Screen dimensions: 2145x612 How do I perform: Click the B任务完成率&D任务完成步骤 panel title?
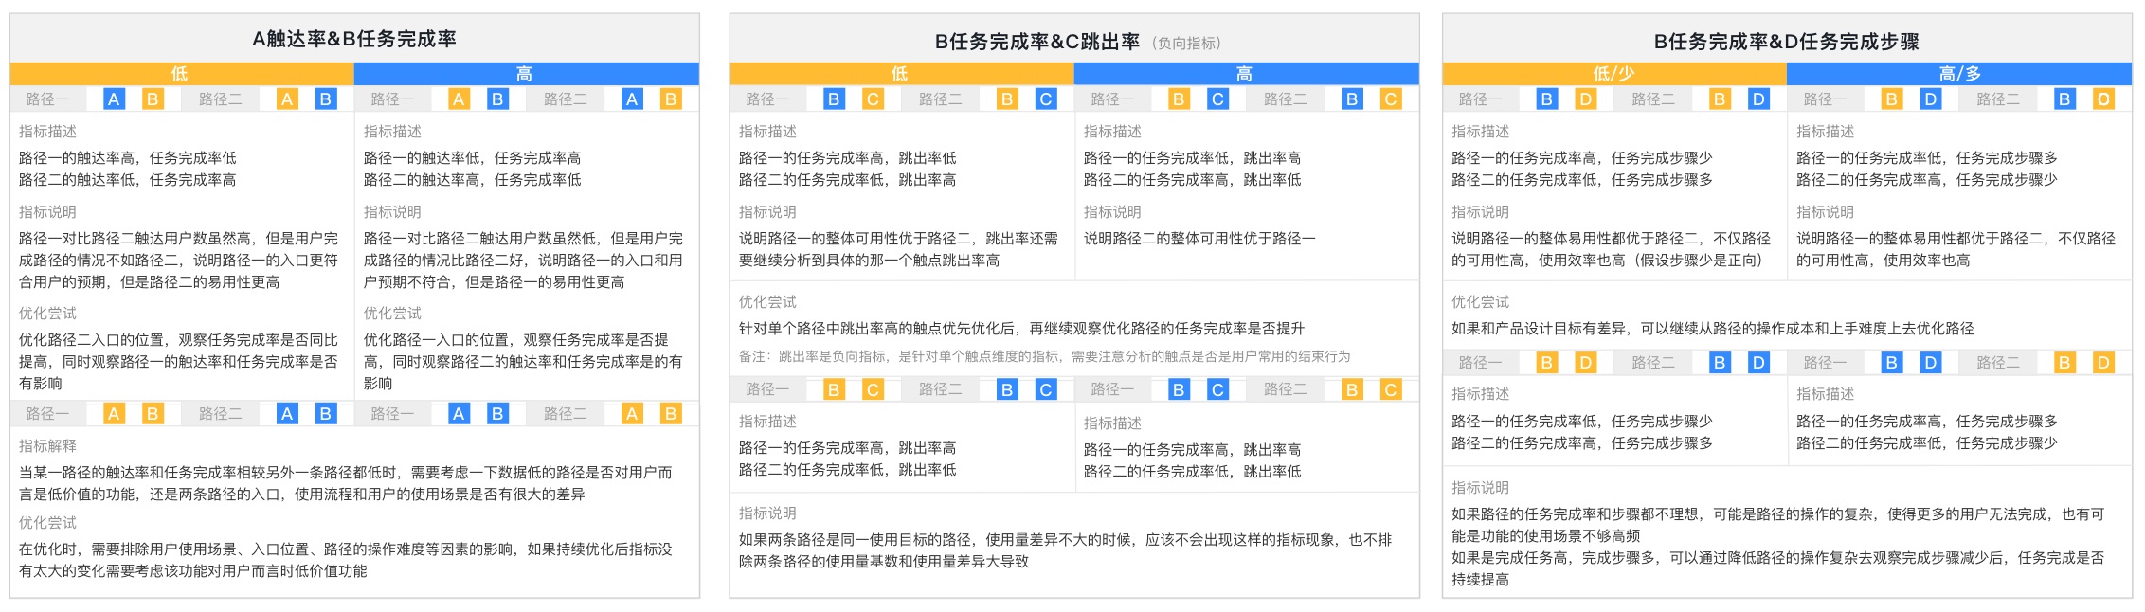(x=1786, y=42)
